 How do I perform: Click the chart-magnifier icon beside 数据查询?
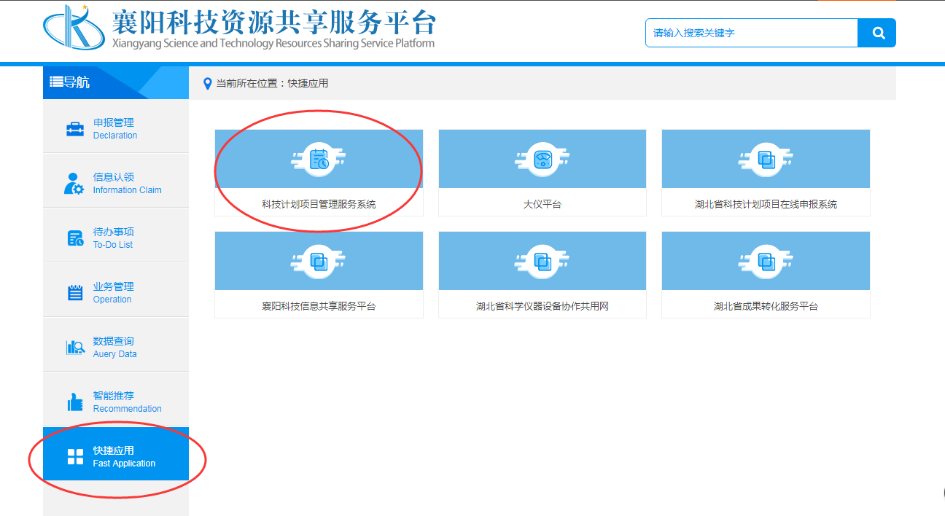click(76, 348)
